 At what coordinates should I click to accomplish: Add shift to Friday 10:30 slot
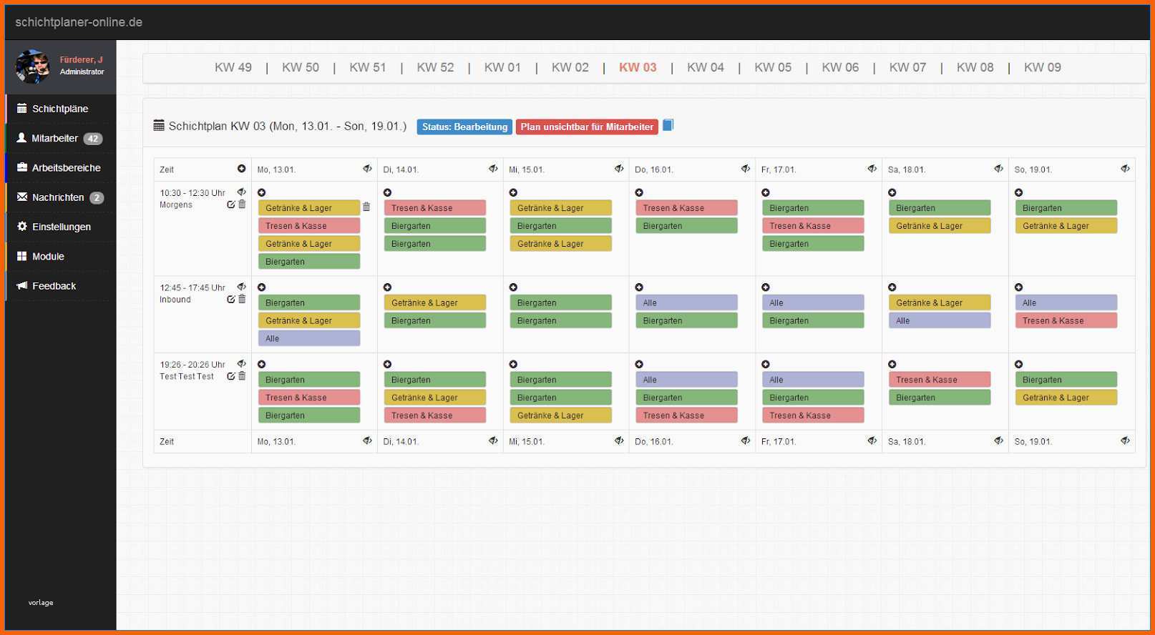pyautogui.click(x=766, y=192)
